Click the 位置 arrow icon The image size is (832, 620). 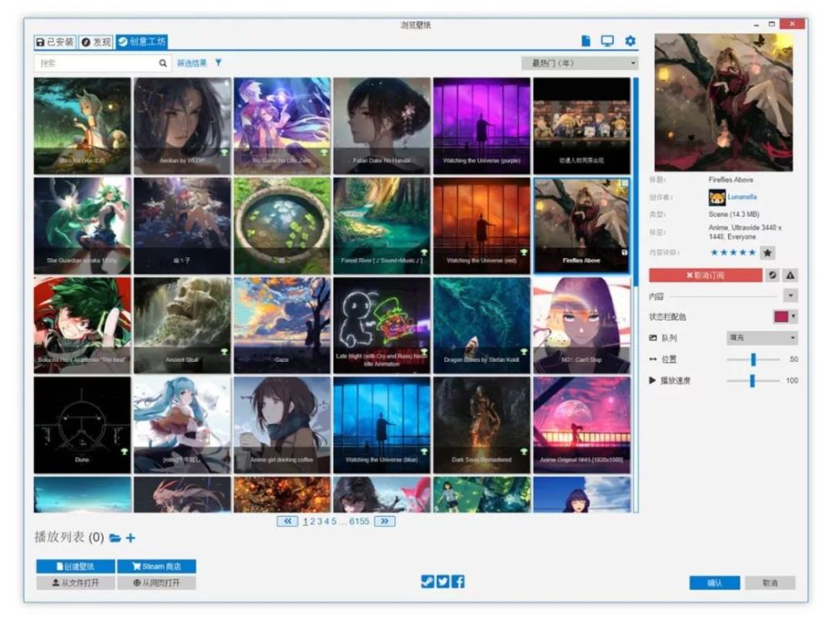[652, 360]
